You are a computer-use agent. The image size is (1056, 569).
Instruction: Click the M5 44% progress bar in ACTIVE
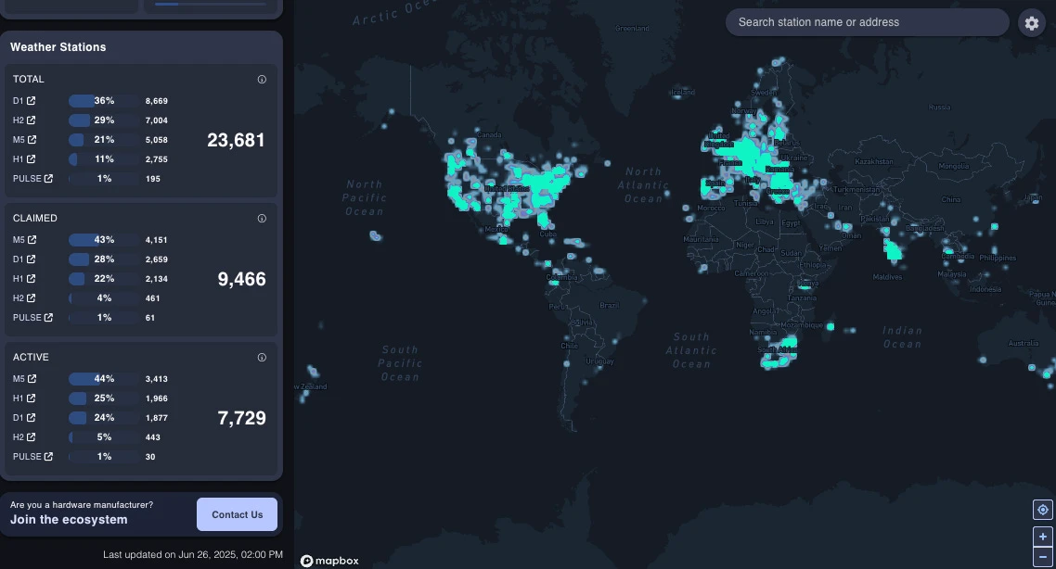click(x=103, y=379)
